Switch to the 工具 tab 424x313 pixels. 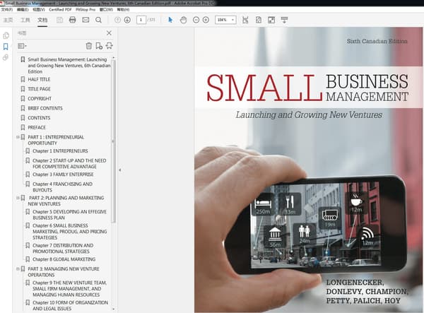point(25,20)
